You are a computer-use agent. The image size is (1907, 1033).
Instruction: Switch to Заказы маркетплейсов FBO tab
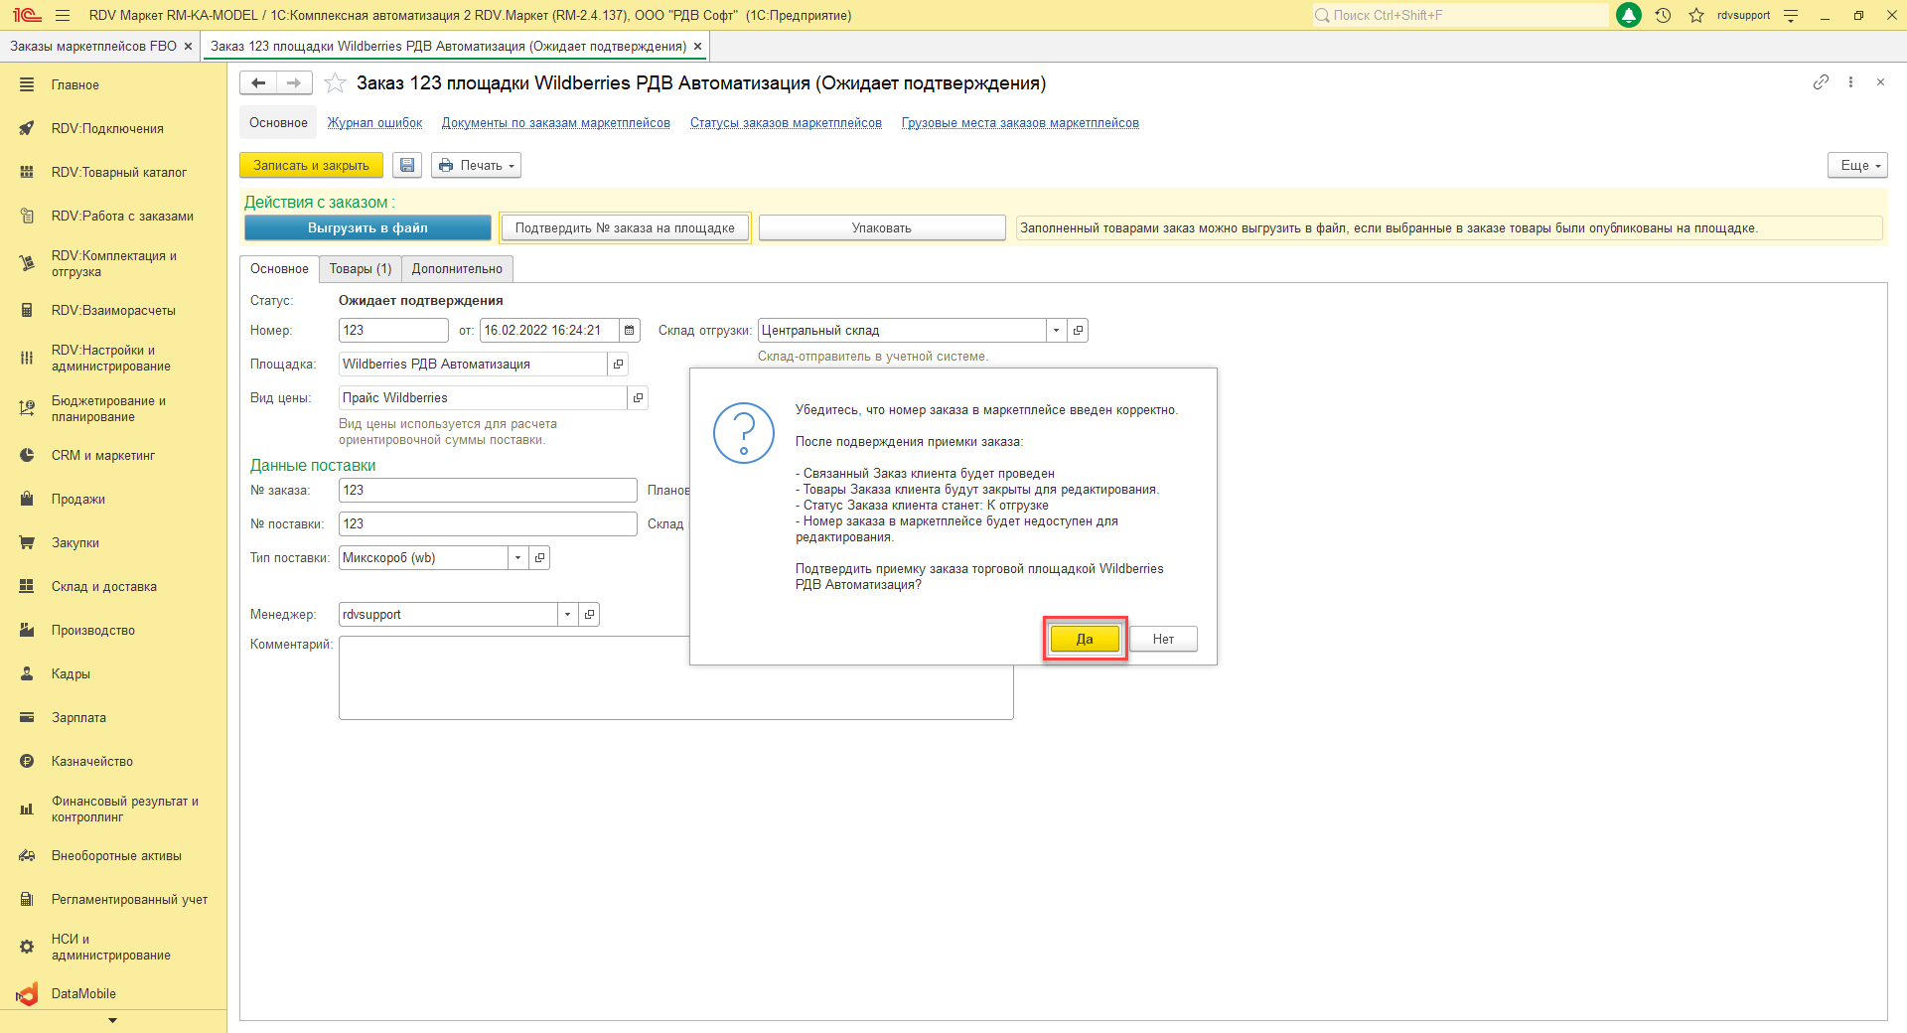(93, 47)
